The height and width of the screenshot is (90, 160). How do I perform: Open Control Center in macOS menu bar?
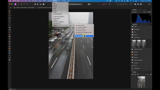pyautogui.click(x=136, y=1)
